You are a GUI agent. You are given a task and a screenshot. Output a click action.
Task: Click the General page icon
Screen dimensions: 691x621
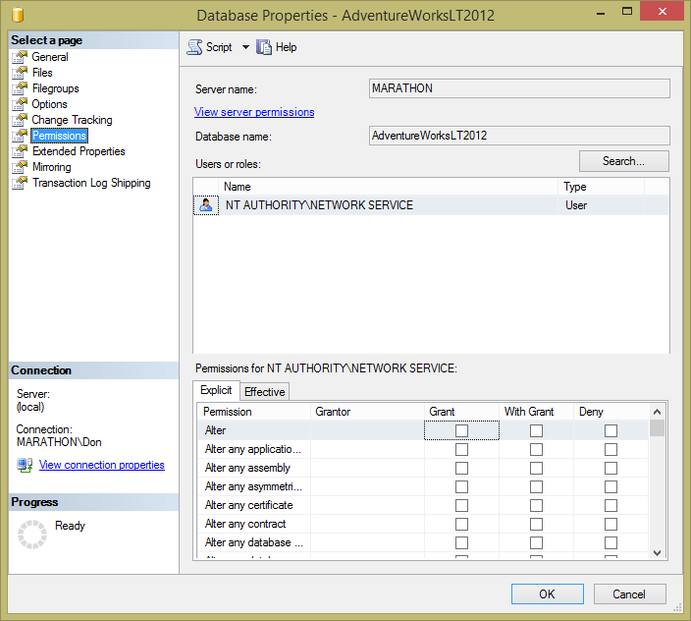pos(20,57)
